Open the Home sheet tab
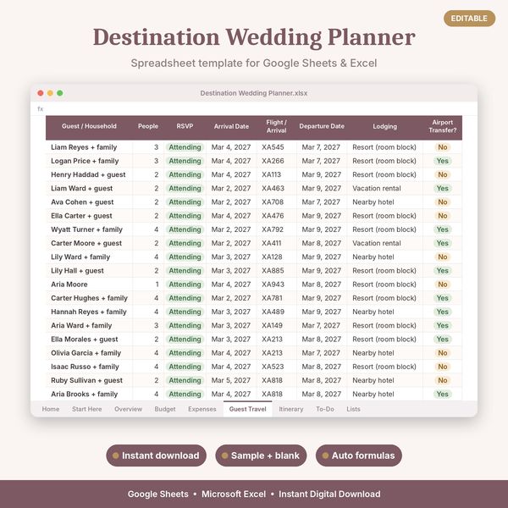Image resolution: width=508 pixels, height=508 pixels. coord(51,409)
